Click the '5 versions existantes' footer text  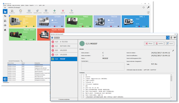(64, 99)
